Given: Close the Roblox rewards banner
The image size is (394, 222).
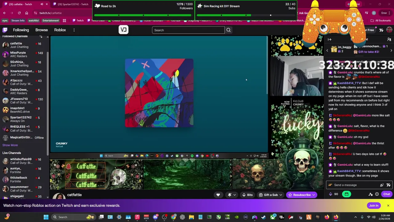Looking at the screenshot, I should pos(388,206).
